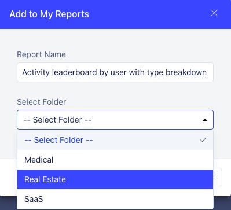Click the highlighted Real Estate entry
Screen dimensions: 231x210
click(115, 179)
